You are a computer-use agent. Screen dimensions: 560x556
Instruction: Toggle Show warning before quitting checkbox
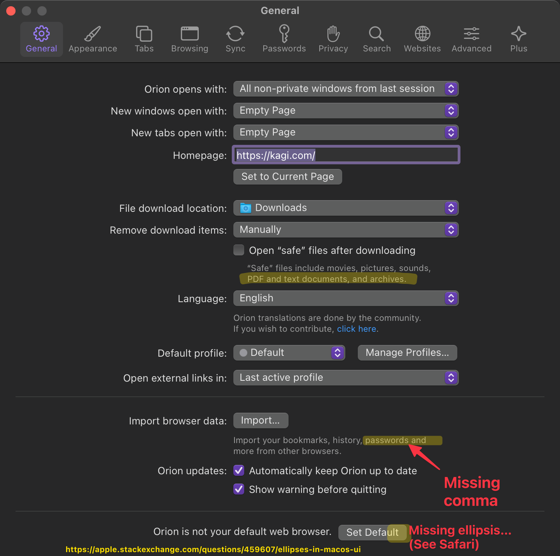[x=239, y=489]
